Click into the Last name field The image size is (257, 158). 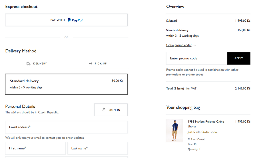pos(97,148)
